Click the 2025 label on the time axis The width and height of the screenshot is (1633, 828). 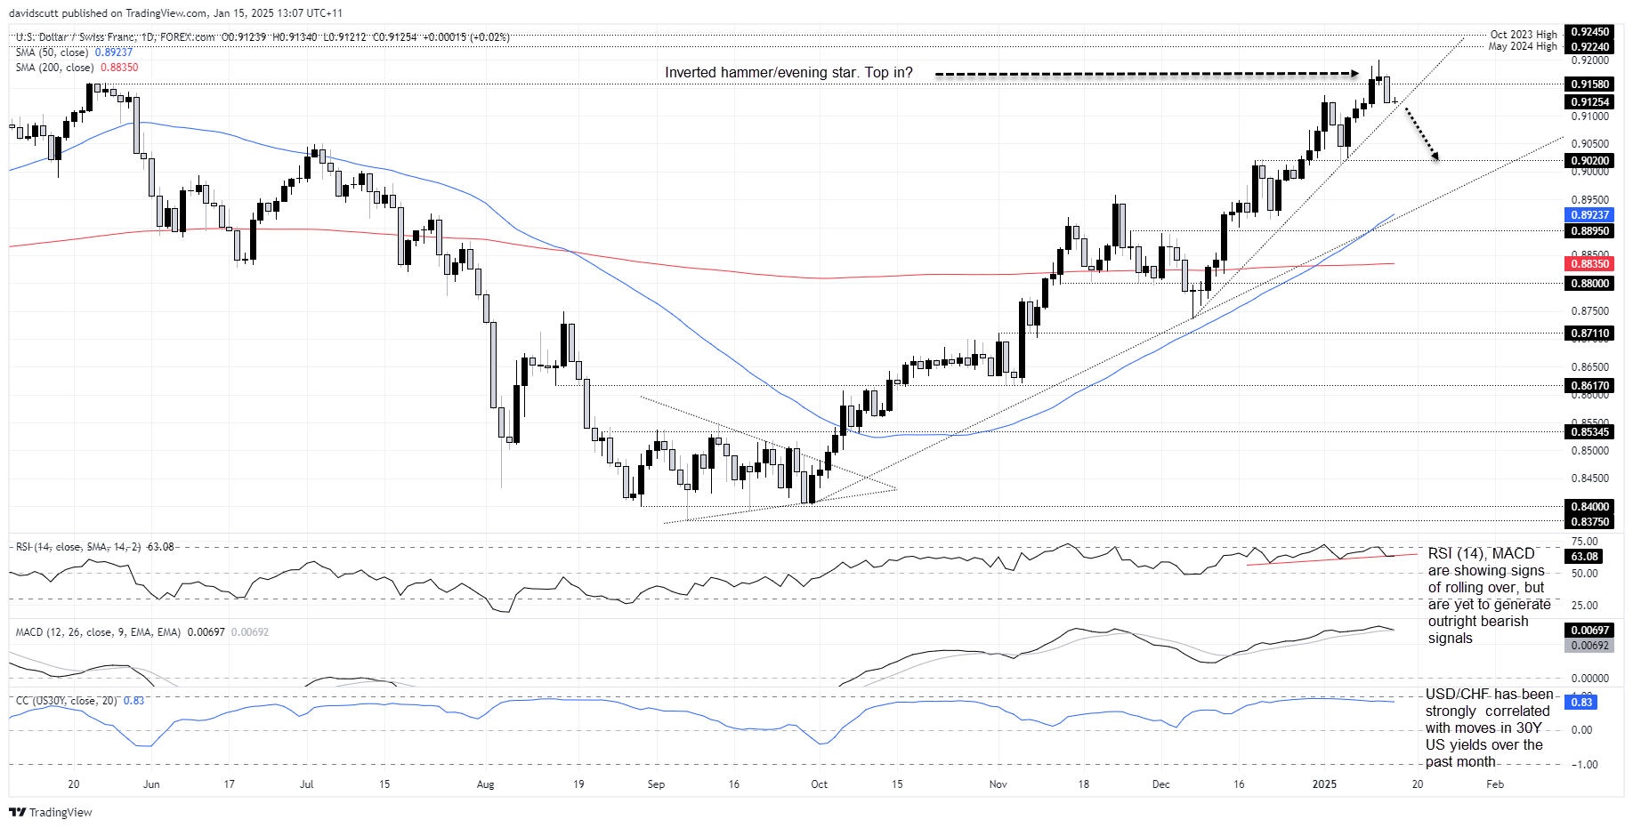pyautogui.click(x=1324, y=784)
